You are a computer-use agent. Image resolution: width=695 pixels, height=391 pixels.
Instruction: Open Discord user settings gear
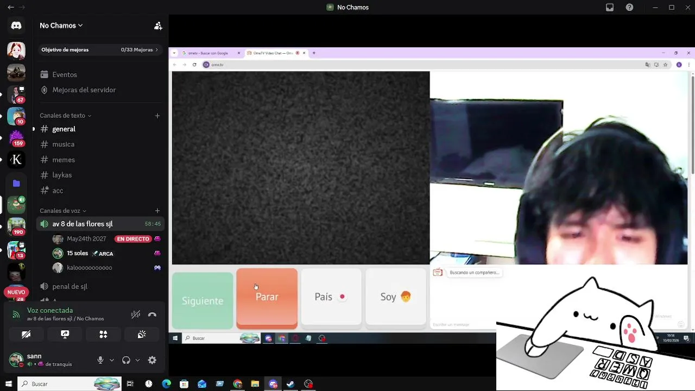coord(152,360)
